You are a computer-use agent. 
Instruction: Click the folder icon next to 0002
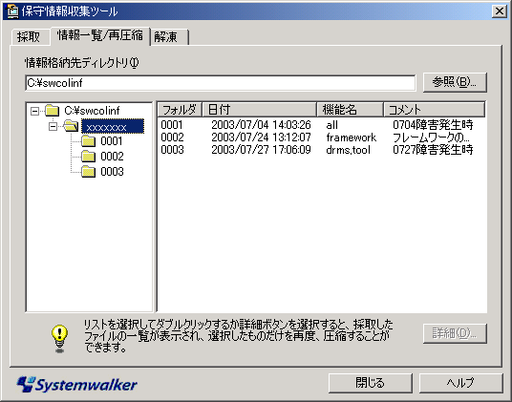(88, 157)
